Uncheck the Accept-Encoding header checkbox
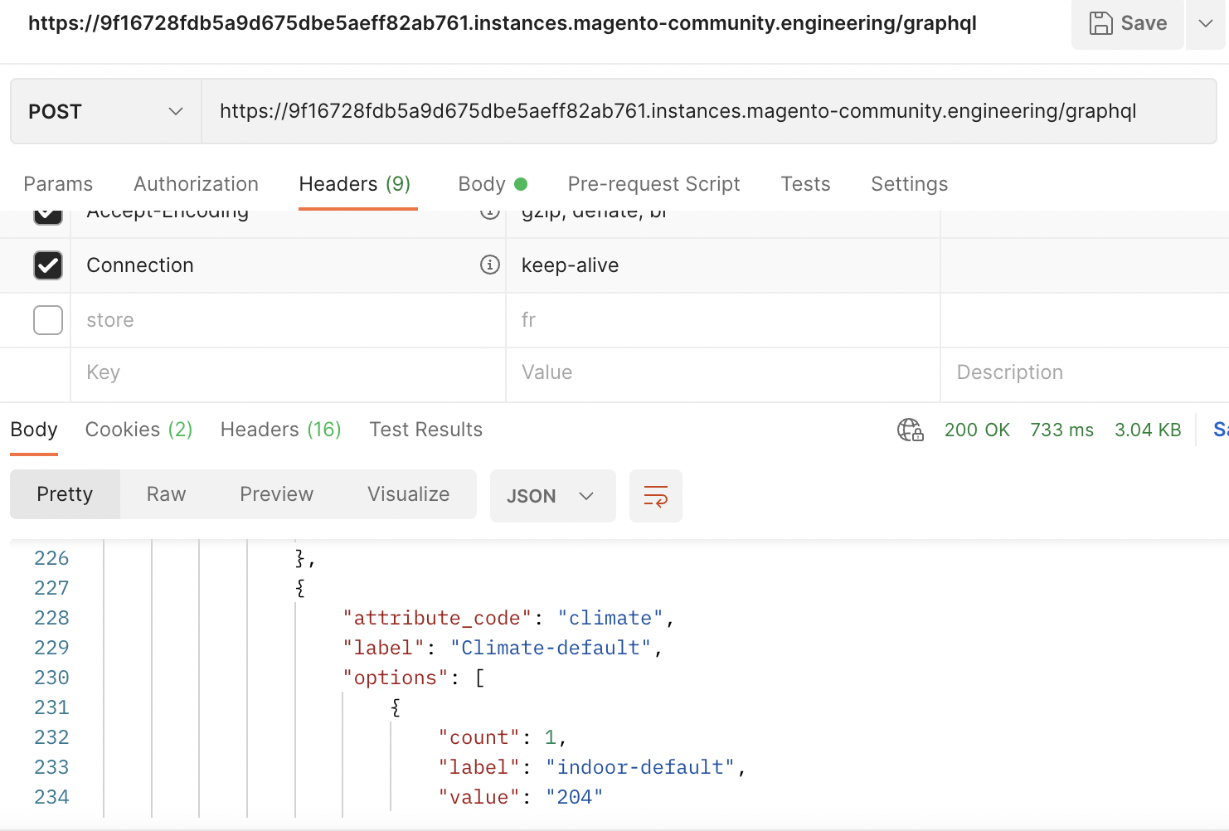 [x=48, y=214]
